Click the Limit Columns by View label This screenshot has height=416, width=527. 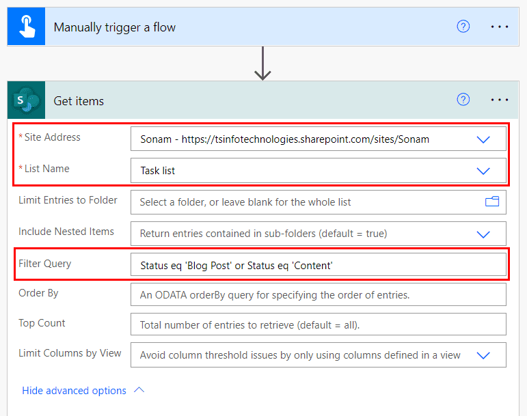70,353
